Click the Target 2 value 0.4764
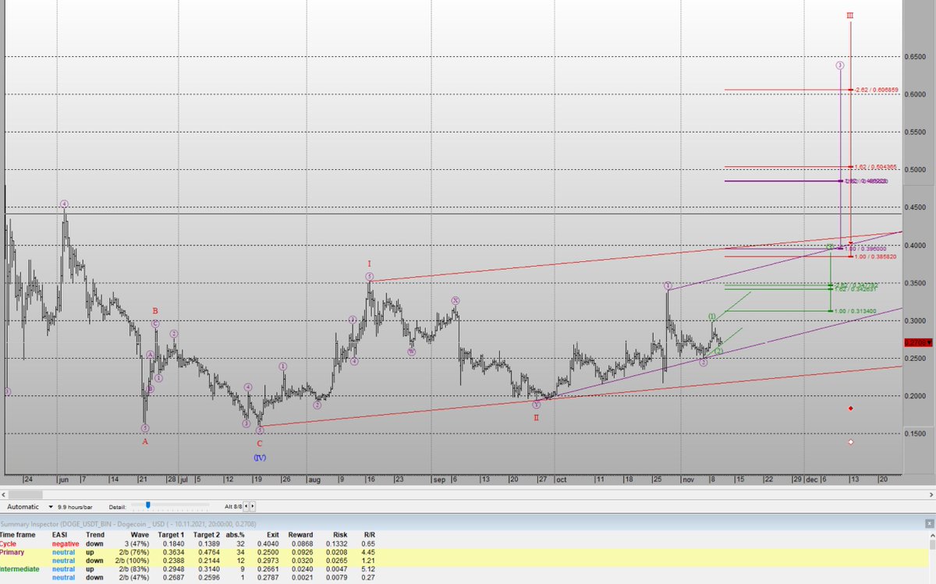This screenshot has width=936, height=584. [209, 552]
